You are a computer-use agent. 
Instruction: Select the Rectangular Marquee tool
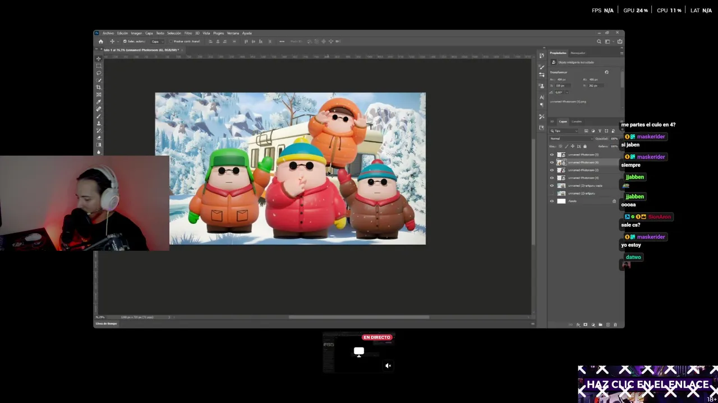pyautogui.click(x=99, y=65)
